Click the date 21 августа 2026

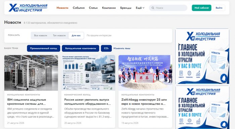point(15,123)
